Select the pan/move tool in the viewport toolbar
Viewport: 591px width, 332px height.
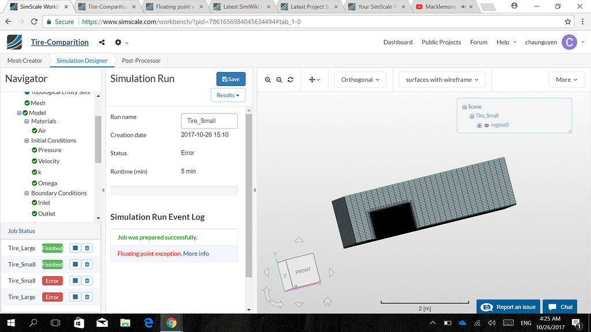(x=312, y=79)
